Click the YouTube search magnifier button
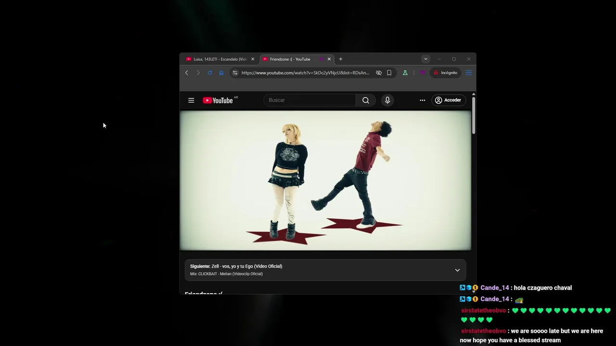Image resolution: width=616 pixels, height=346 pixels. click(x=366, y=100)
